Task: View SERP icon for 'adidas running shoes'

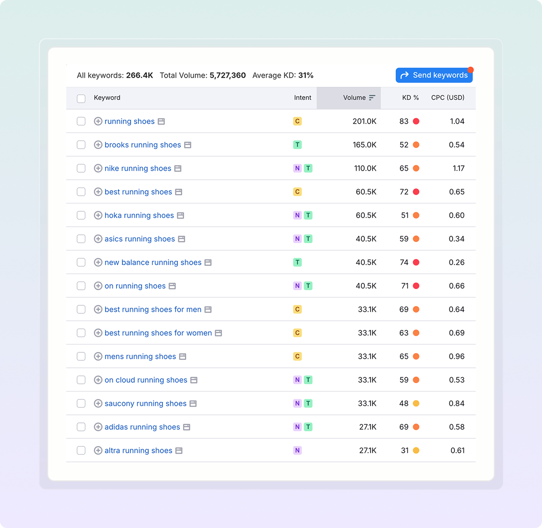Action: point(187,427)
